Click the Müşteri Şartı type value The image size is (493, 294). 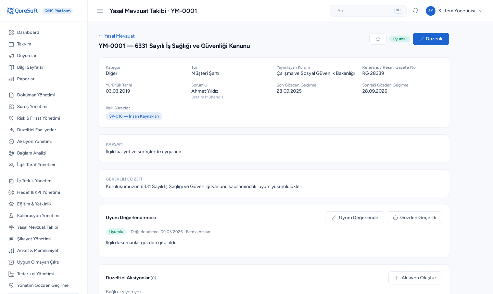pos(205,73)
